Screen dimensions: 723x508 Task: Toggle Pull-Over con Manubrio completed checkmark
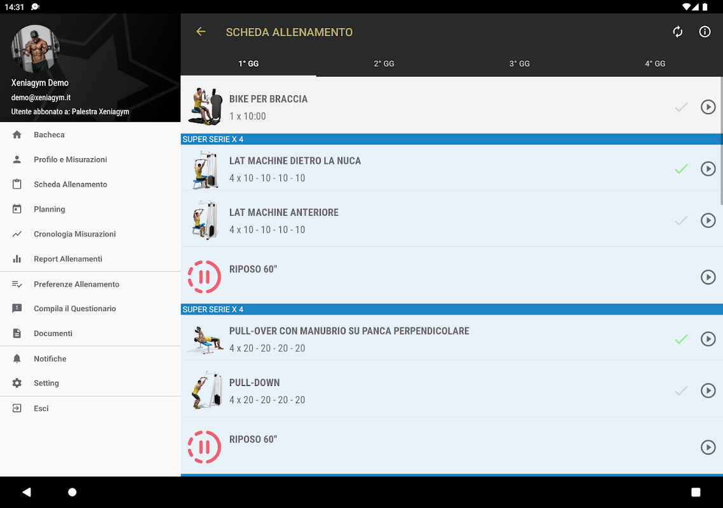tap(681, 339)
